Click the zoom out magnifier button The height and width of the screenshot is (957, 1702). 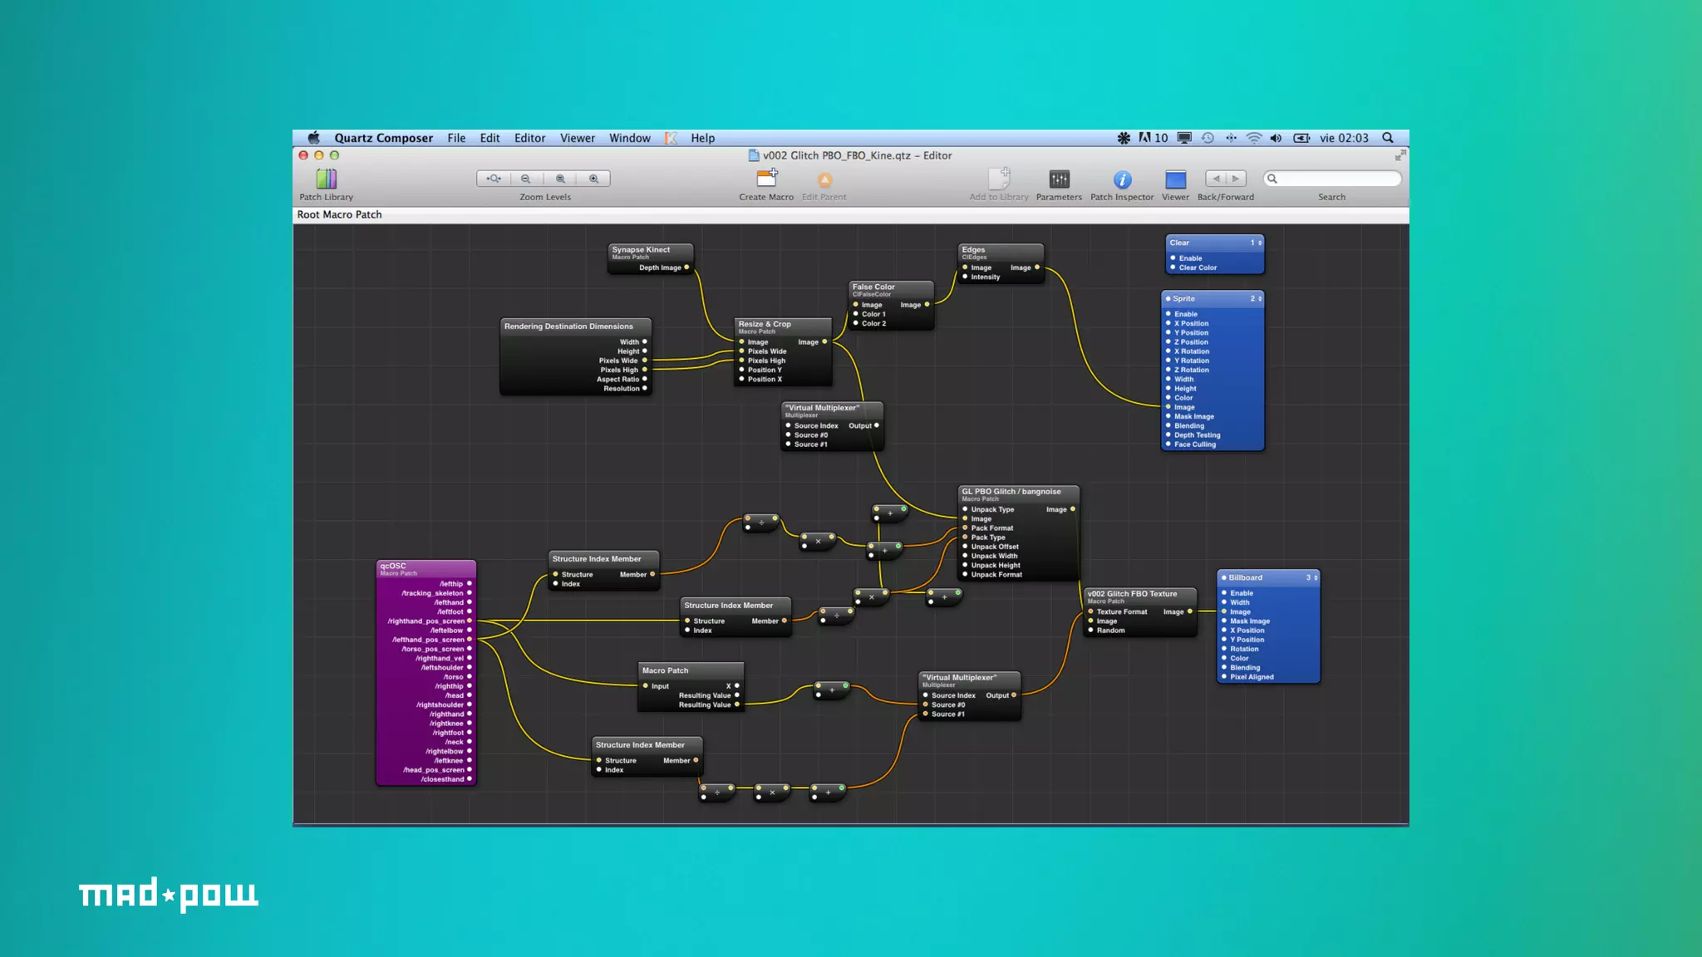[526, 179]
